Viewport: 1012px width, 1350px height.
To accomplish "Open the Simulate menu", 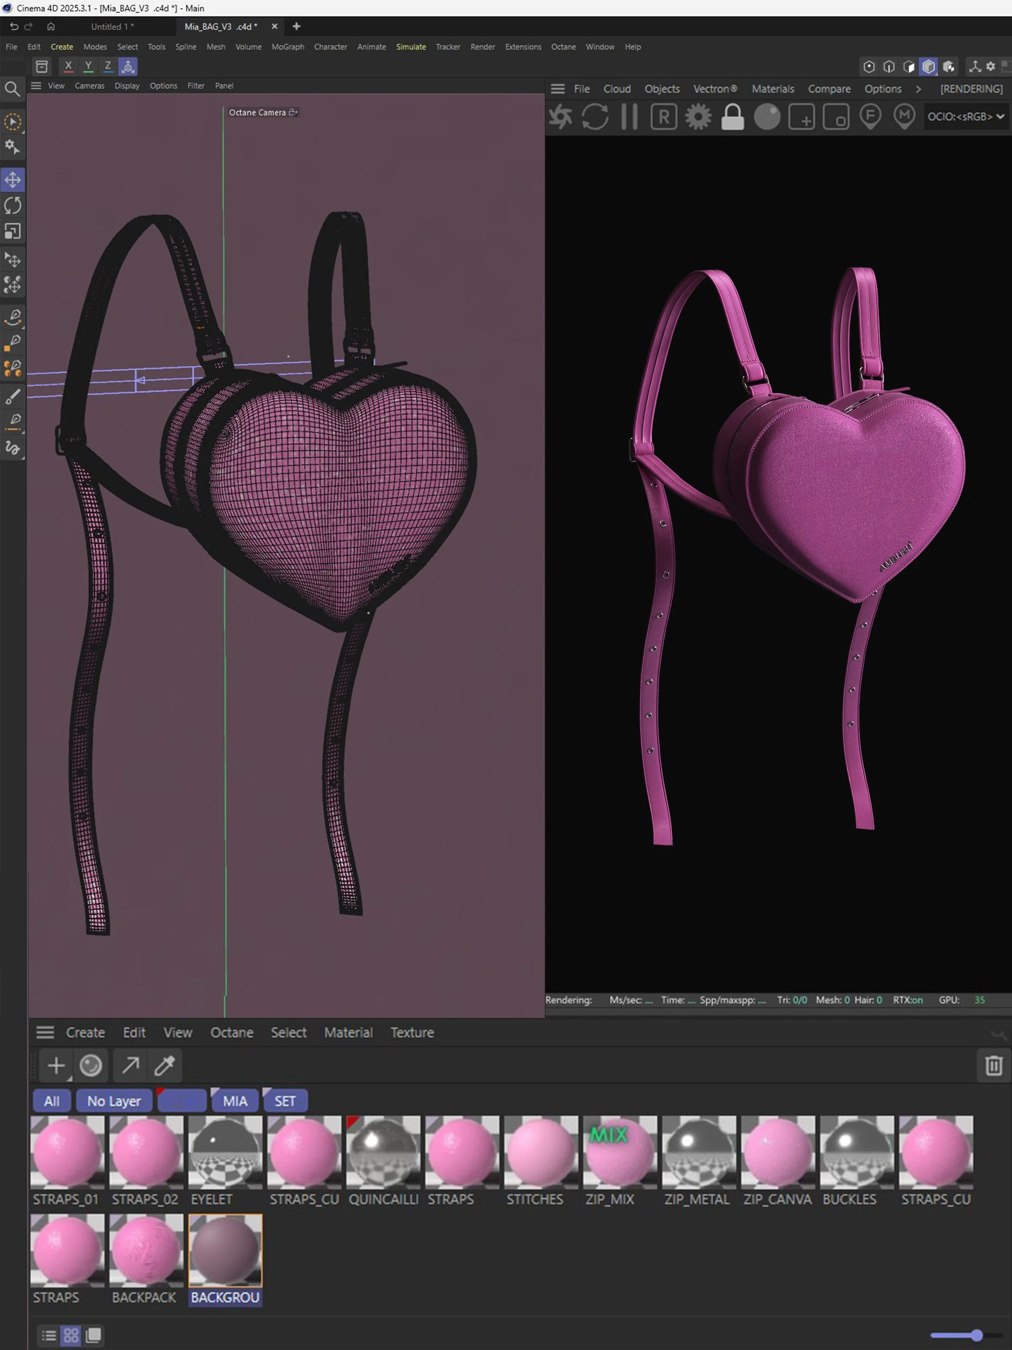I will tap(411, 46).
